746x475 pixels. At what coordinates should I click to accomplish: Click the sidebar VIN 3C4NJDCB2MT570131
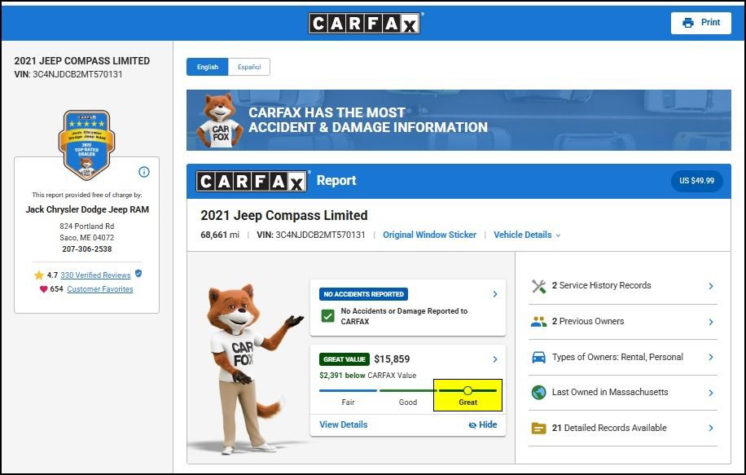77,74
